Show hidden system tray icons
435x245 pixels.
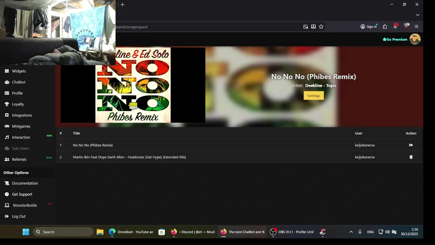[351, 232]
